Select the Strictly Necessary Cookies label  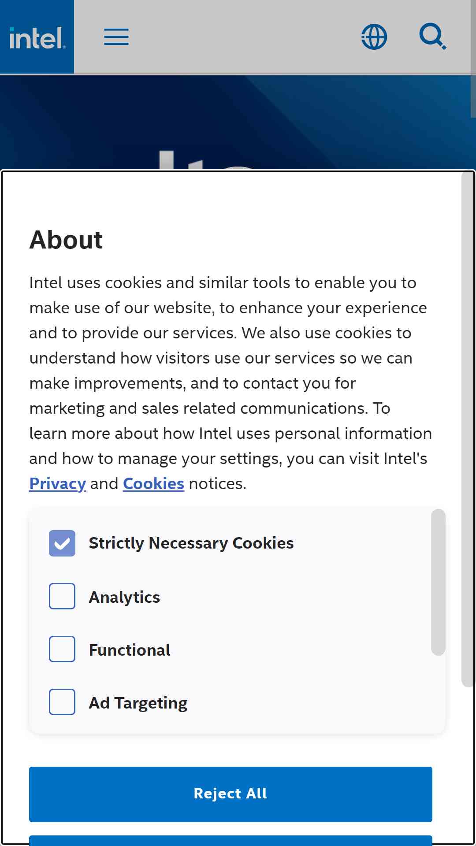pyautogui.click(x=191, y=543)
